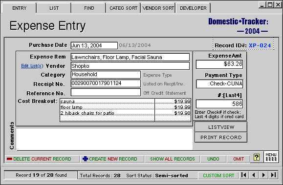Screen dimensions: 283x185
Task: Maximize the Domestic Tracker window
Action: (x=270, y=5)
